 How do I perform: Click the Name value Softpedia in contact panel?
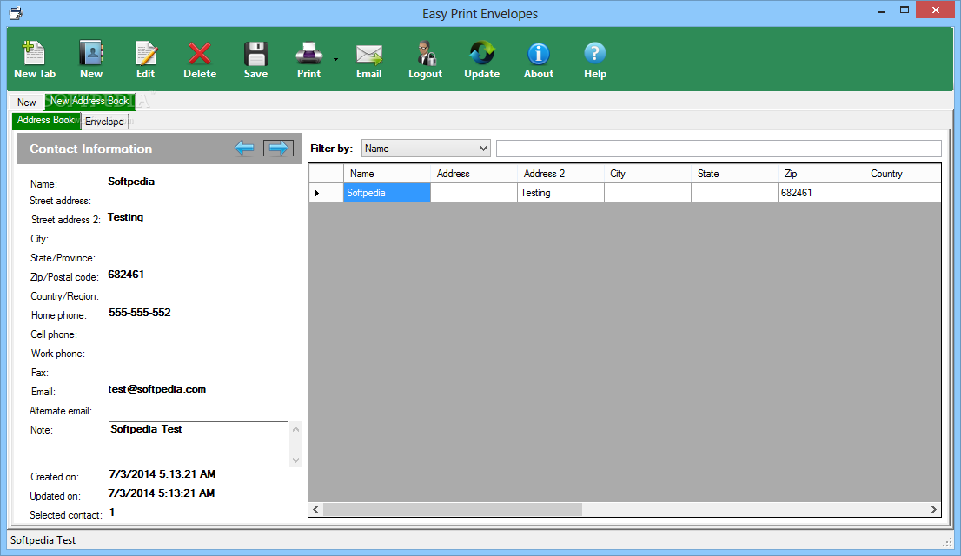coord(131,182)
